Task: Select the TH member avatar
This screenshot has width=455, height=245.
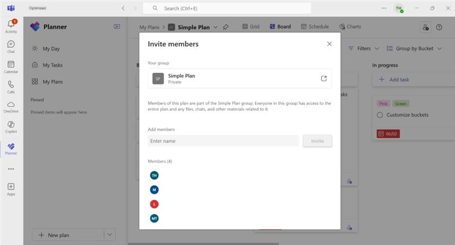Action: tap(154, 176)
